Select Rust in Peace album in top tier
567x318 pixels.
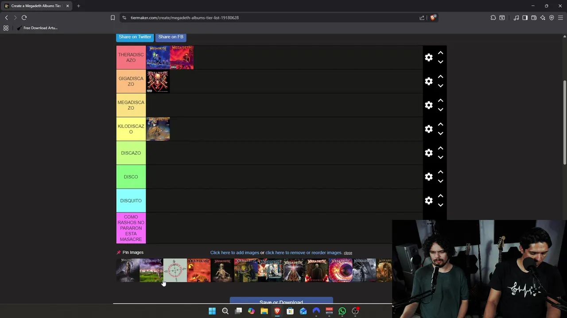tap(158, 57)
